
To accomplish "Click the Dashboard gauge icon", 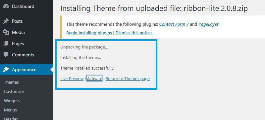I will tap(6, 6).
